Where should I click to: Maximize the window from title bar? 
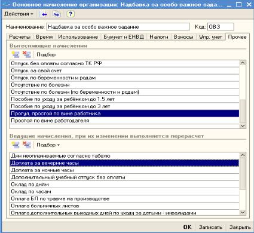tap(239, 4)
